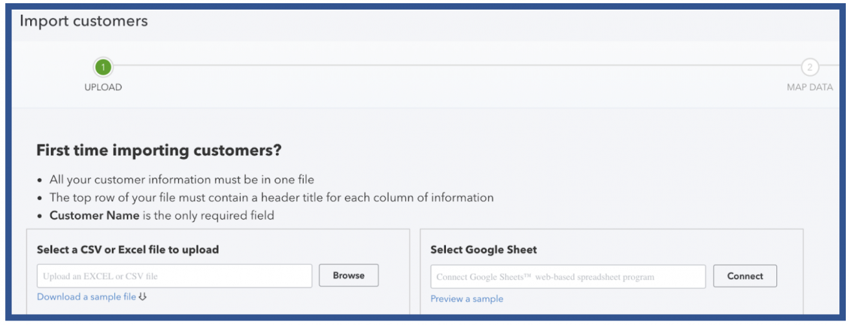
Task: Click the Select a CSV or Excel file heading
Action: tap(127, 250)
